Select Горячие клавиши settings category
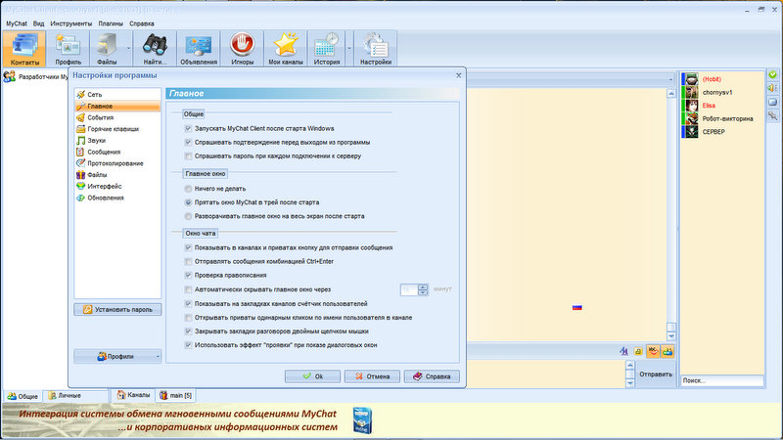The height and width of the screenshot is (440, 783). [117, 129]
